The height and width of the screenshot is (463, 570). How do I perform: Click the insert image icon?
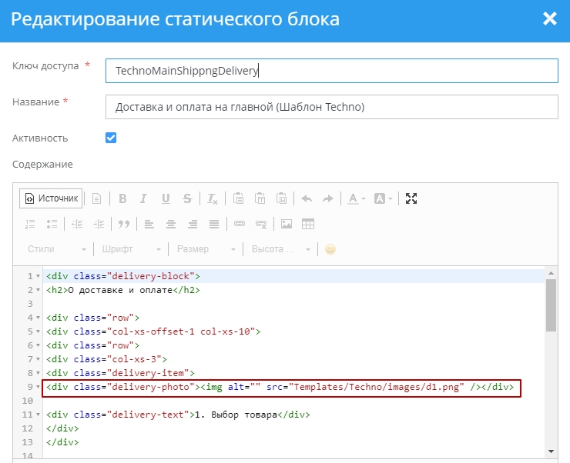[x=287, y=224]
